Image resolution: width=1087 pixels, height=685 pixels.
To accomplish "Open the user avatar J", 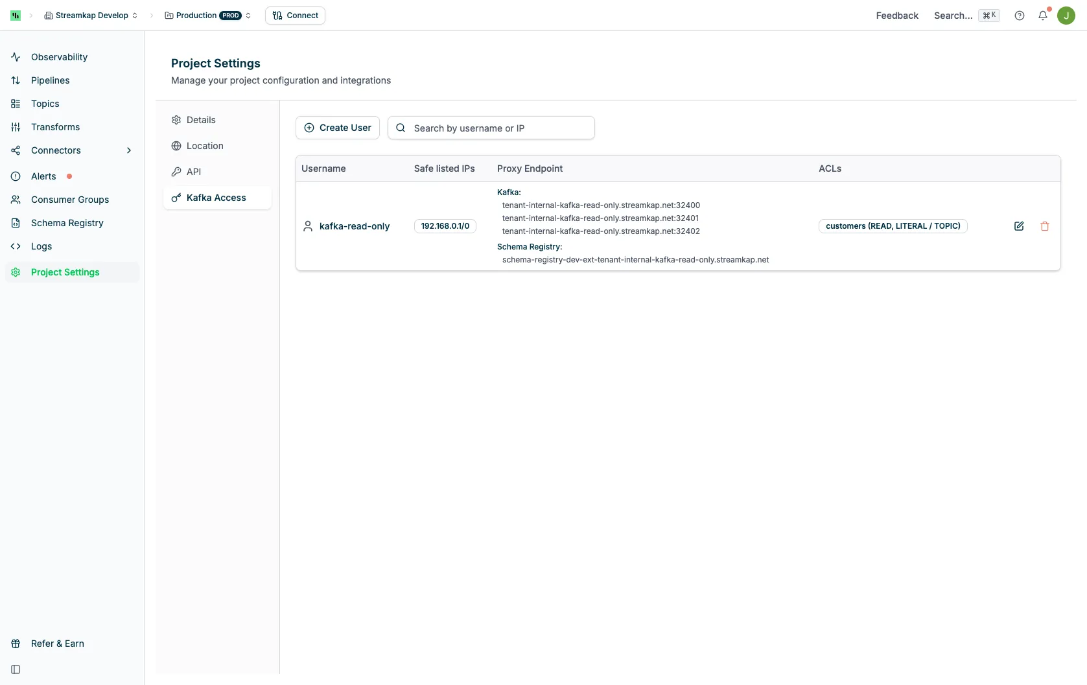I will pos(1066,16).
